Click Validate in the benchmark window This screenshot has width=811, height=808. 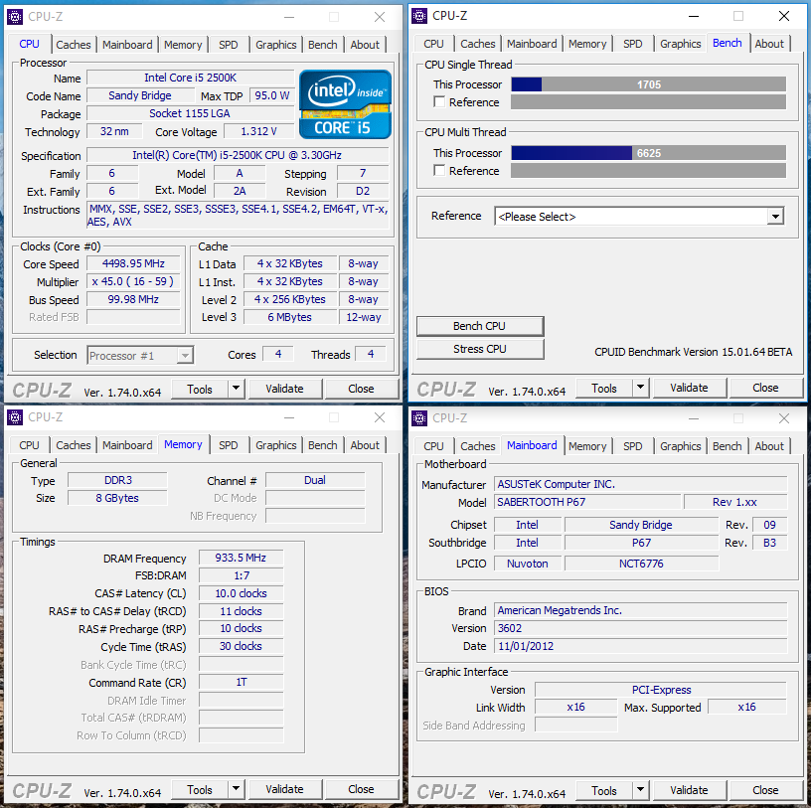(x=690, y=388)
